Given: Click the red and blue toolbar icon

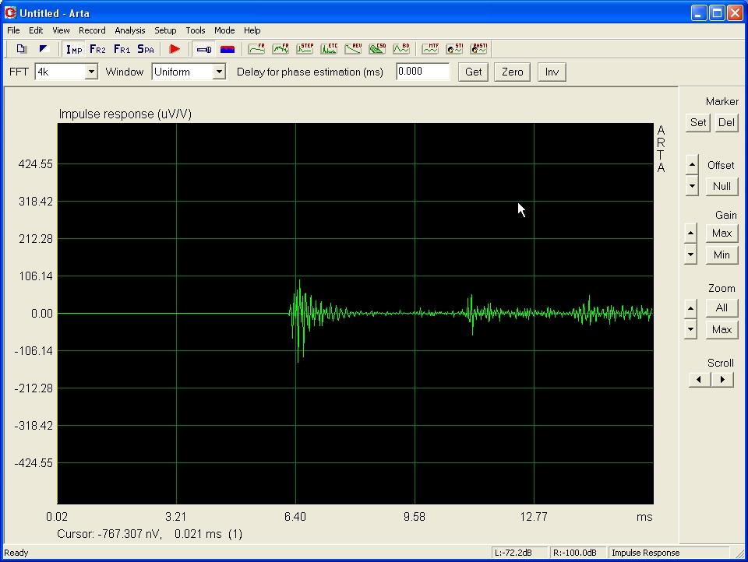Looking at the screenshot, I should 228,49.
